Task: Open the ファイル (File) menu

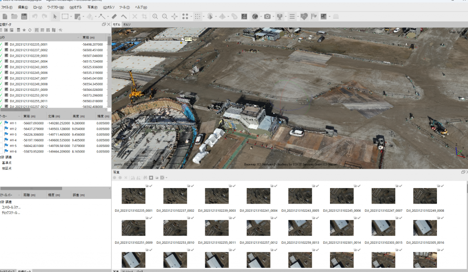Action: click(6, 7)
